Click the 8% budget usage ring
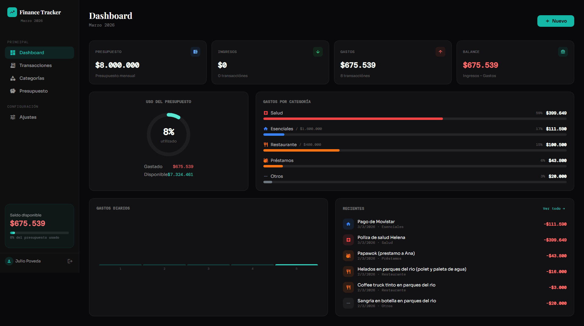The height and width of the screenshot is (326, 584). (169, 135)
